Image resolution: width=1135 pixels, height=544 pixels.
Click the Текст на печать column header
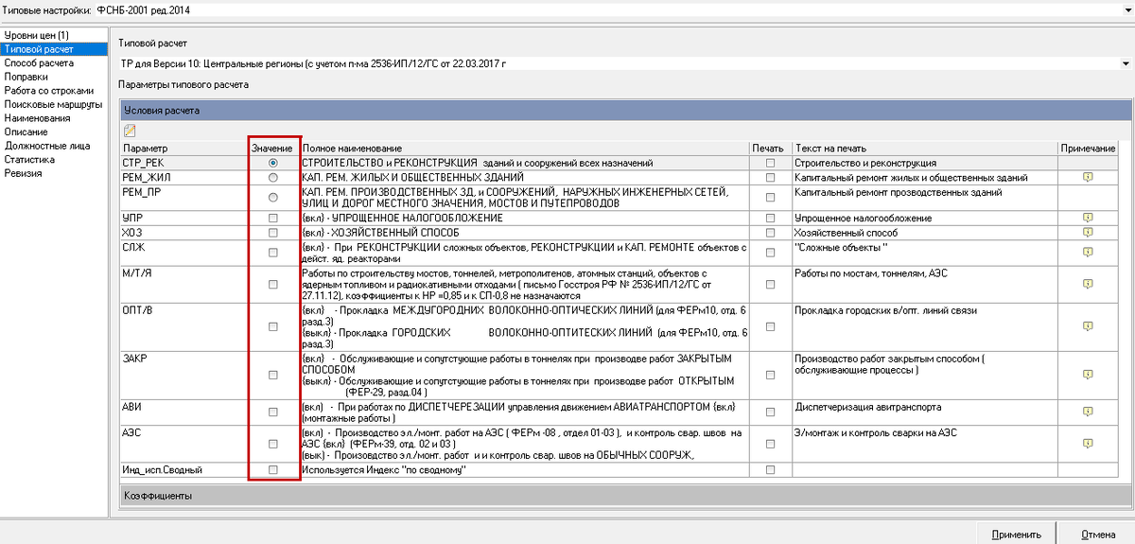click(x=925, y=149)
